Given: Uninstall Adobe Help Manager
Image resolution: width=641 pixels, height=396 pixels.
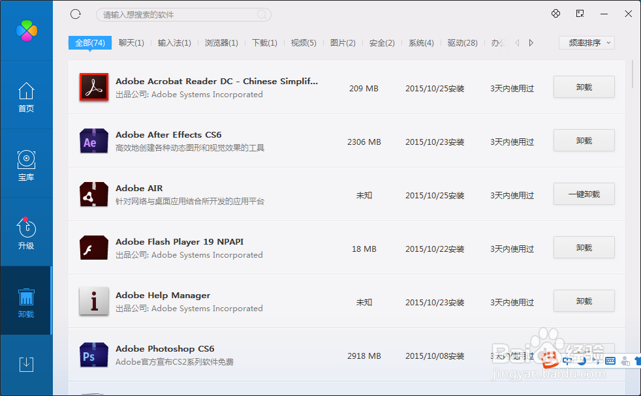Looking at the screenshot, I should [584, 301].
